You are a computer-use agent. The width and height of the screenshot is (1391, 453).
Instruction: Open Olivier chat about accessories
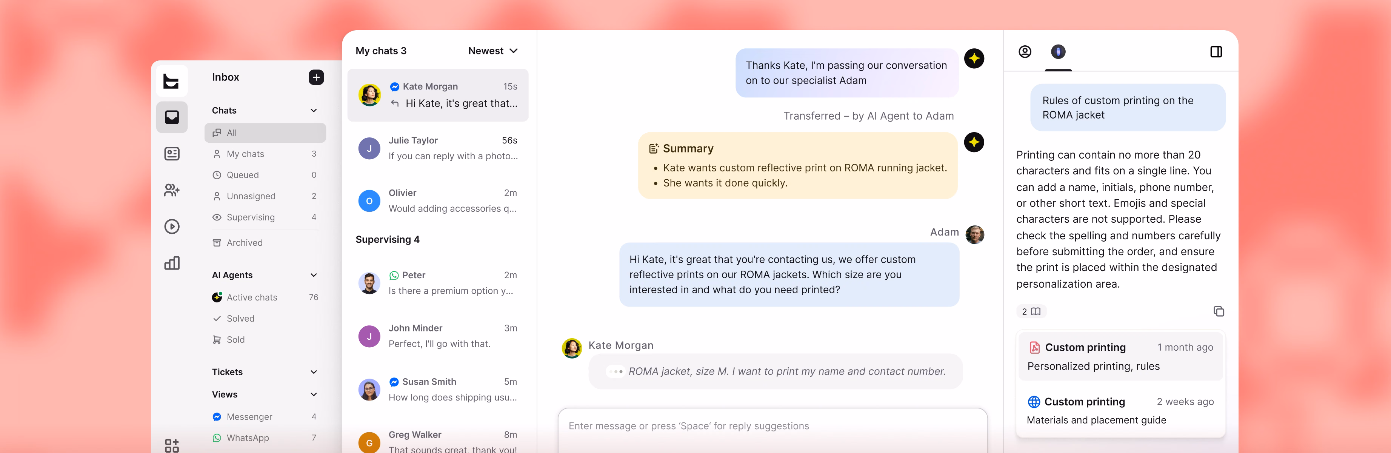click(438, 201)
